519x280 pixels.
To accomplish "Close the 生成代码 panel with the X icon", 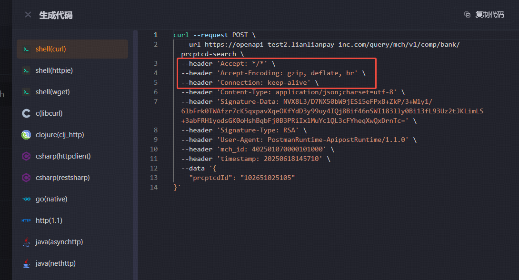I will tap(28, 15).
